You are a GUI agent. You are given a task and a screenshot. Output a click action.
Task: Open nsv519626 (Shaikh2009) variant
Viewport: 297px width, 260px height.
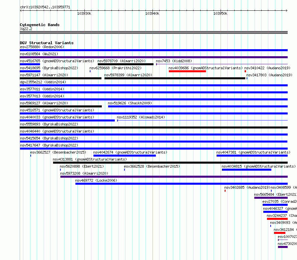coord(130,103)
